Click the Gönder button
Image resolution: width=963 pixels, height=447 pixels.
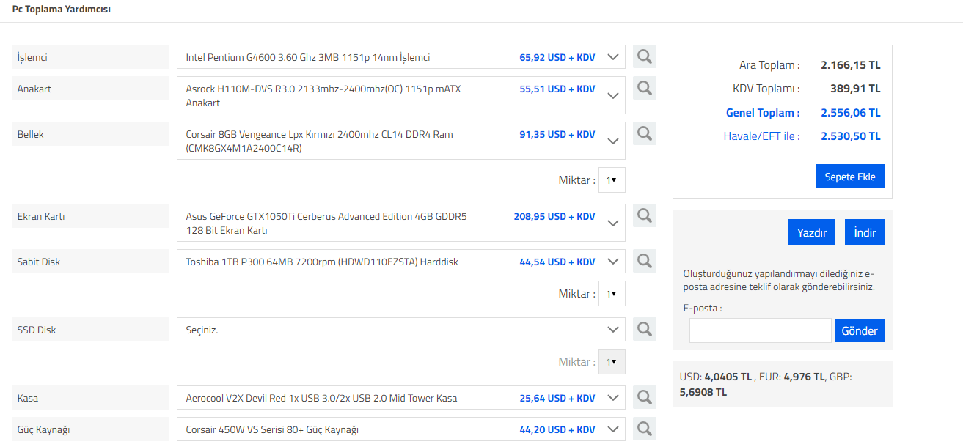pyautogui.click(x=860, y=330)
